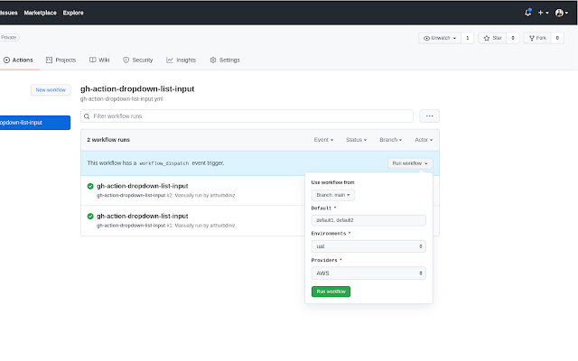578x361 pixels.
Task: Click the Providers field label
Action: 324,261
